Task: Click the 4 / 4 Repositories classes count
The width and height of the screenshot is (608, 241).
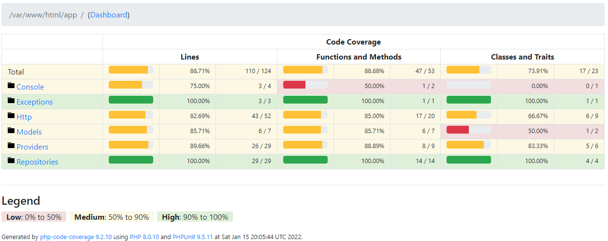Action: [x=592, y=161]
